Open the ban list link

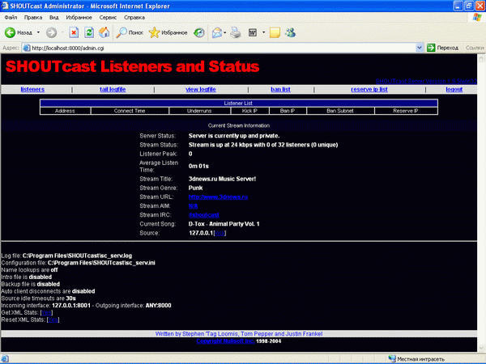tap(280, 89)
